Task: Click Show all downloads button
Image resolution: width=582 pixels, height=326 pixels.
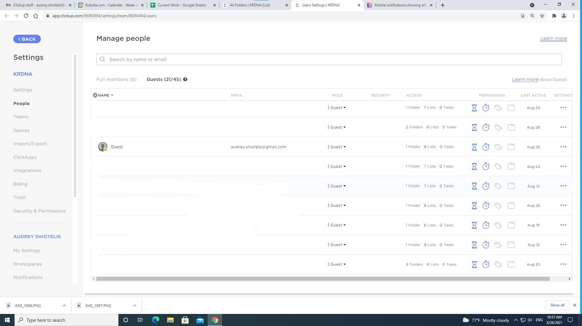Action: click(557, 305)
